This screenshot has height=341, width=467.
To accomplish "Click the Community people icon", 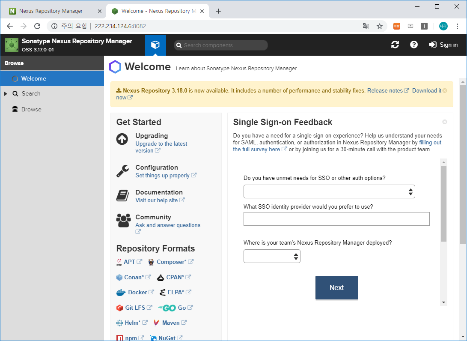I will pyautogui.click(x=123, y=220).
